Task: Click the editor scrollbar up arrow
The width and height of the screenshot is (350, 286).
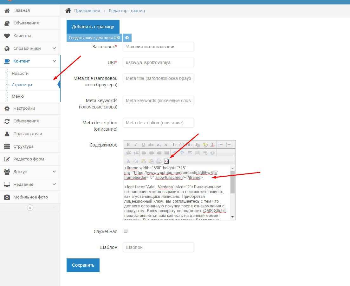Action: (x=233, y=168)
